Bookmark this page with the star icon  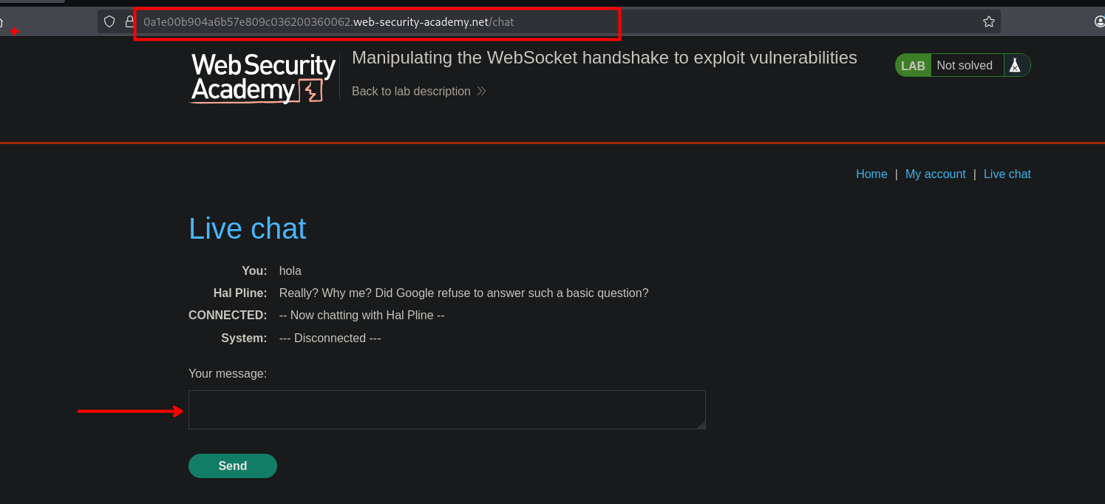click(x=989, y=21)
